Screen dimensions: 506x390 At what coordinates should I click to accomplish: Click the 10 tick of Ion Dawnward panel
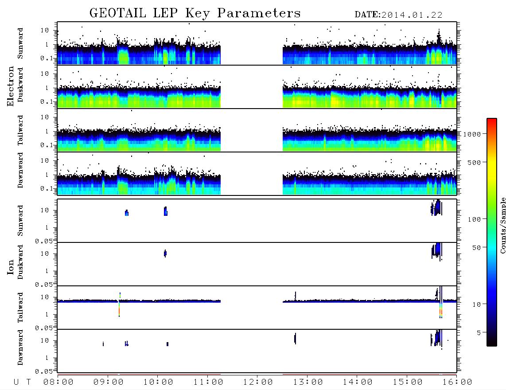(x=45, y=341)
